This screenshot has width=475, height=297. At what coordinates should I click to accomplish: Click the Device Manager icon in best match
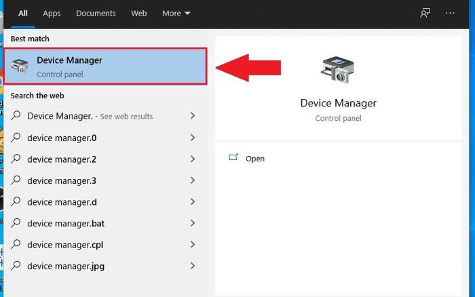tap(20, 66)
